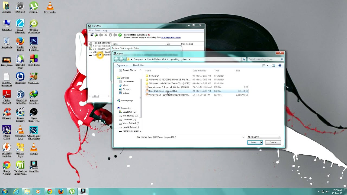Expand the view options dropdown arrow
The width and height of the screenshot is (347, 195).
point(267,65)
